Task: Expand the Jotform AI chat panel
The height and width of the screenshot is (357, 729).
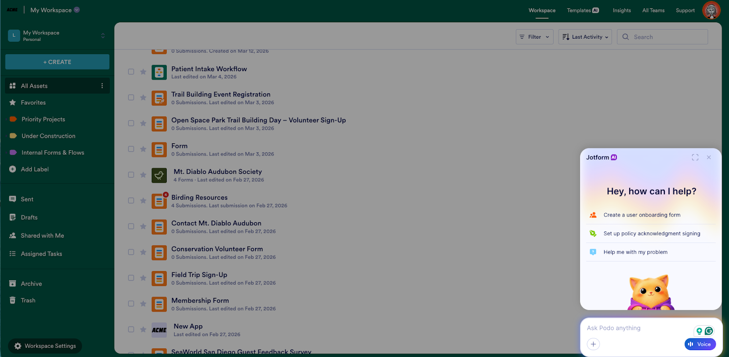Action: 695,157
